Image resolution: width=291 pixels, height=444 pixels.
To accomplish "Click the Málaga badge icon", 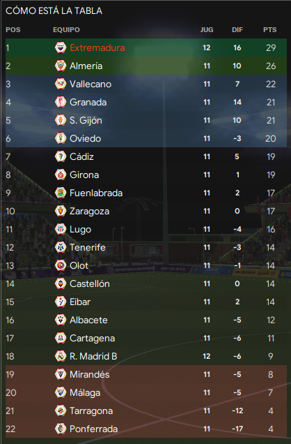I will (x=61, y=392).
